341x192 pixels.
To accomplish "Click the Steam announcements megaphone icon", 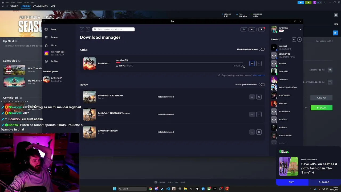I will tap(301, 2).
